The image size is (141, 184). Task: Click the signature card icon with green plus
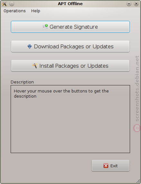[x=45, y=27]
